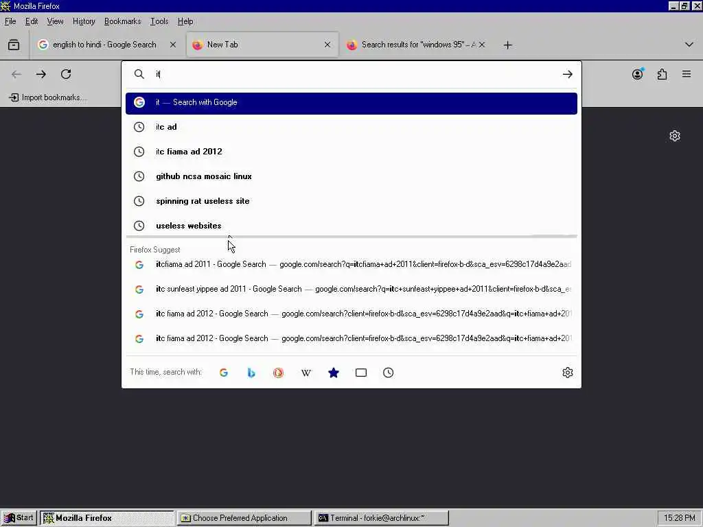Open 'itc sunfeast yippee ad 2011' result
This screenshot has width=703, height=527.
pyautogui.click(x=351, y=289)
